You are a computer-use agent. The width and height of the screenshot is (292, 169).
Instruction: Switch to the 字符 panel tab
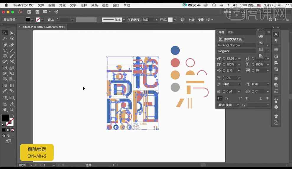point(222,32)
